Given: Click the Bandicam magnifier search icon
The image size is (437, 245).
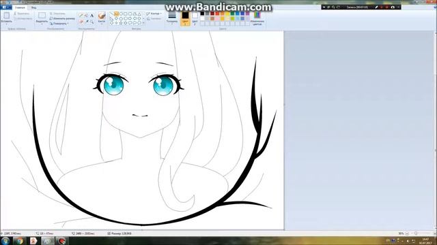Looking at the screenshot, I should point(333,7).
